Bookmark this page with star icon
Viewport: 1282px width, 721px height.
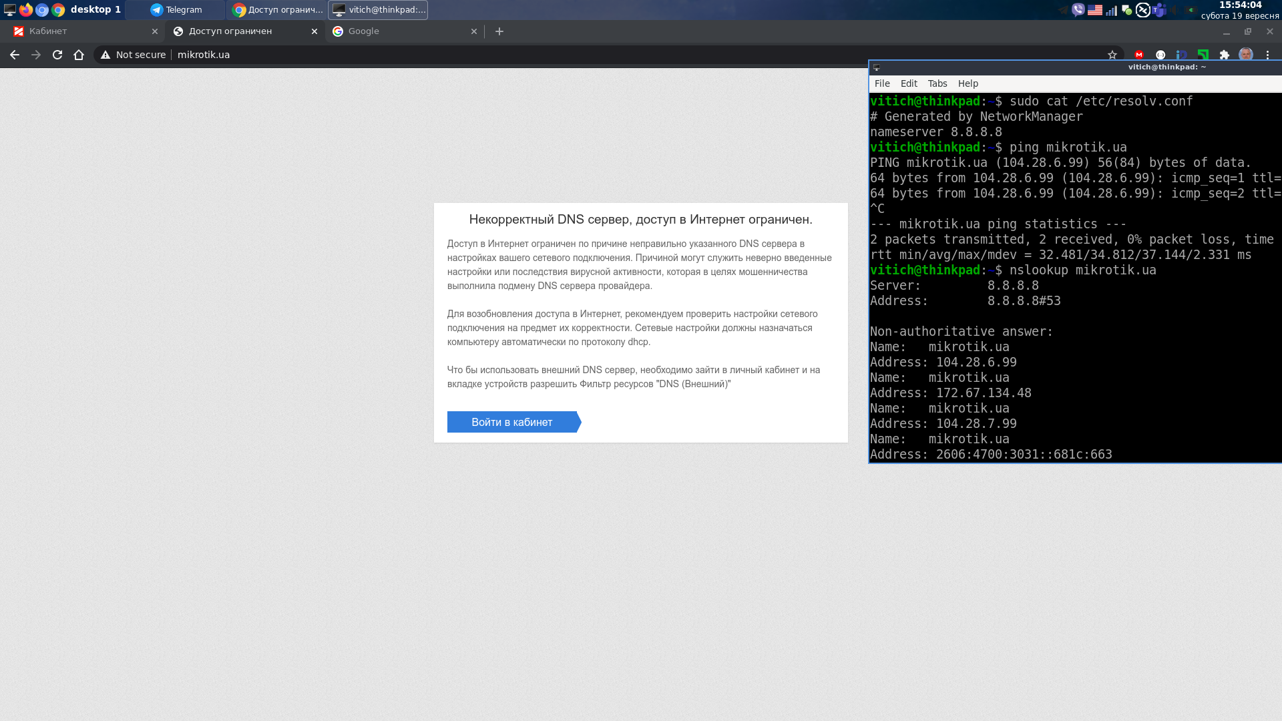pos(1112,55)
